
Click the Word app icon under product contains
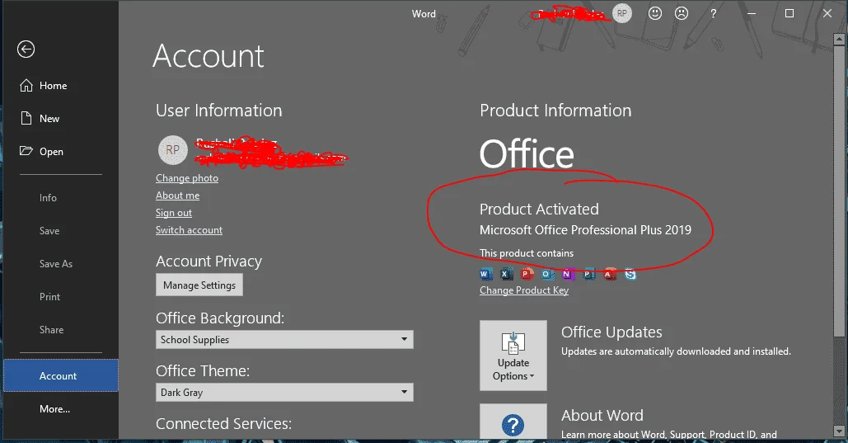coord(485,274)
